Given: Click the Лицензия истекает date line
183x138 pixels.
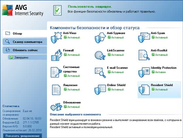Looking at the screenshot, I should [x=22, y=130].
